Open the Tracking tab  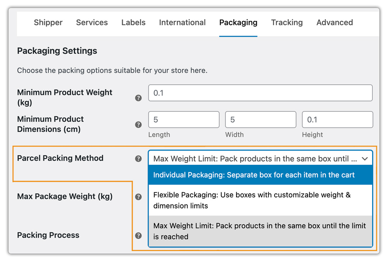coord(287,22)
